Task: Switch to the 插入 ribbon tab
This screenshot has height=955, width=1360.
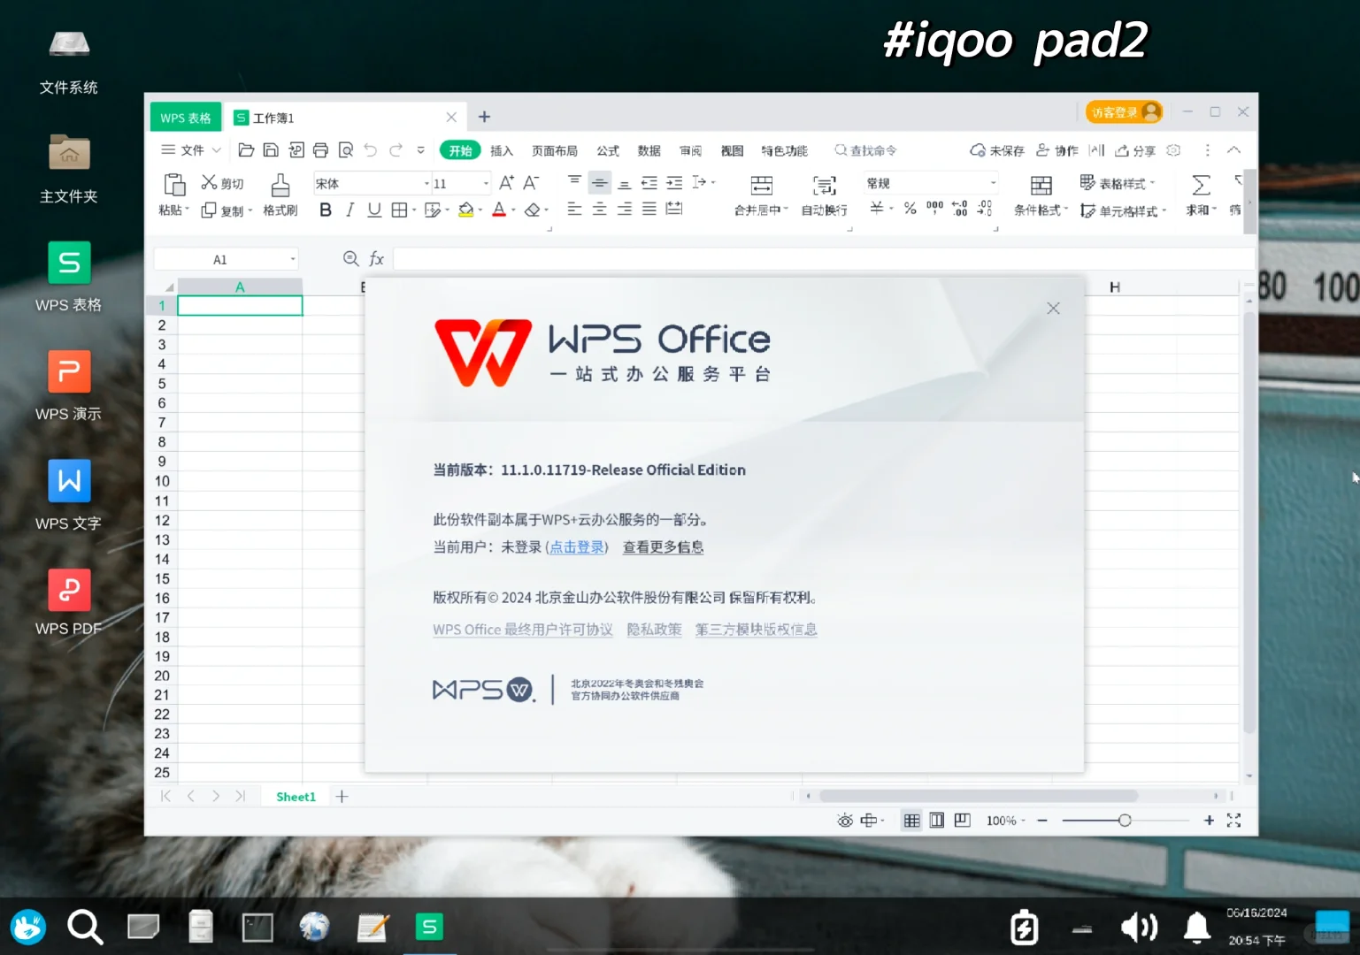Action: [x=501, y=149]
